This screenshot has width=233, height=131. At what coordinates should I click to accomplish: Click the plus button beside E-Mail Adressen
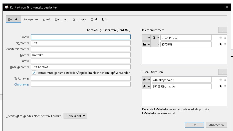(222, 72)
